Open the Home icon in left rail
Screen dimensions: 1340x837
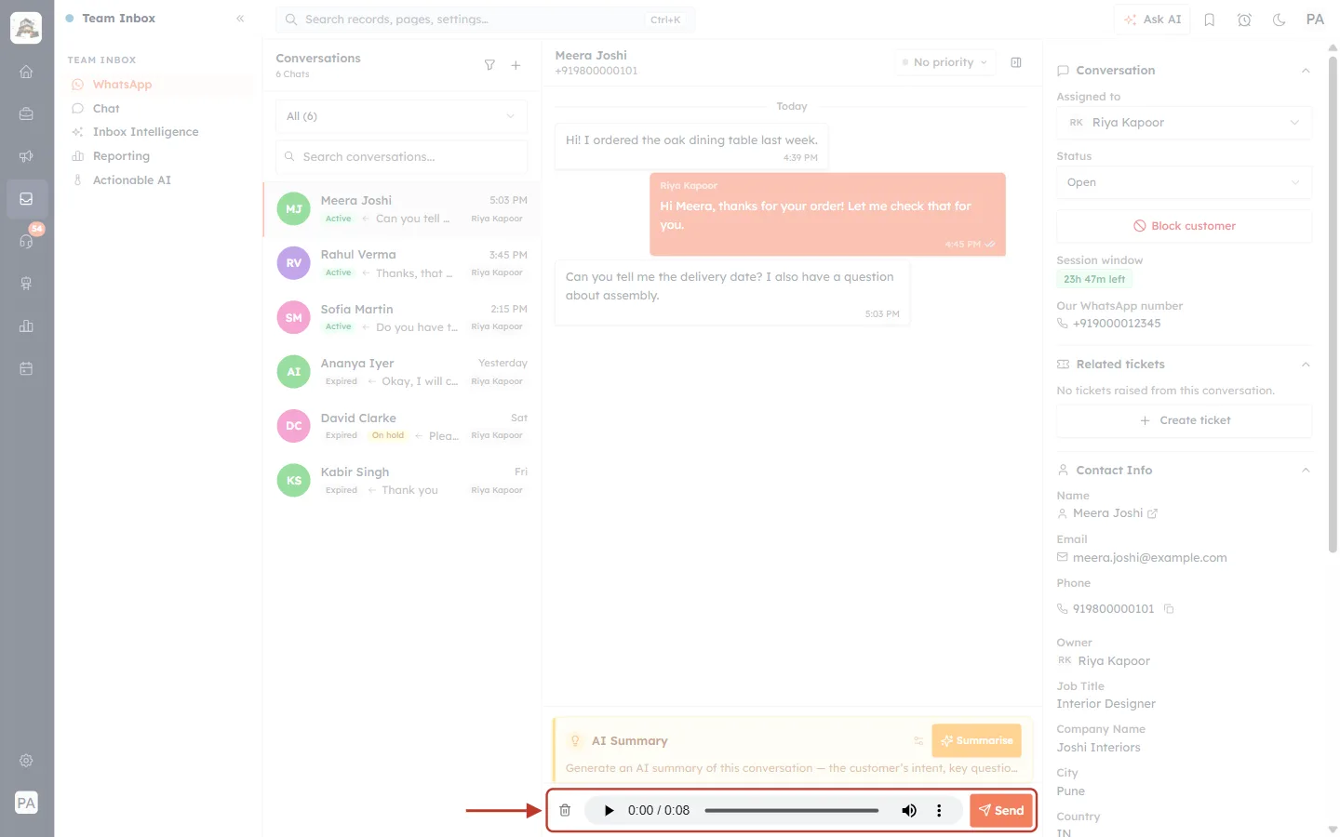point(26,72)
